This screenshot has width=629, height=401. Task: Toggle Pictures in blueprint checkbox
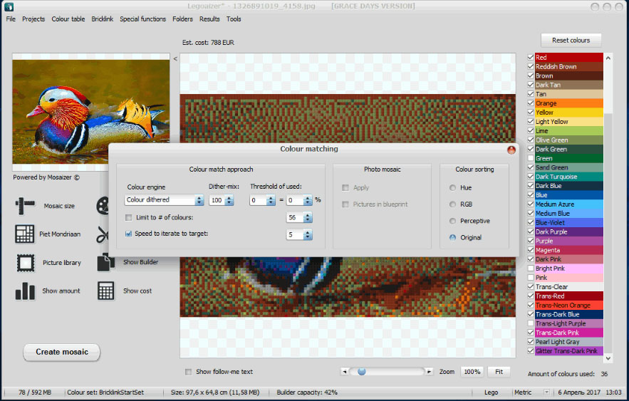click(345, 204)
